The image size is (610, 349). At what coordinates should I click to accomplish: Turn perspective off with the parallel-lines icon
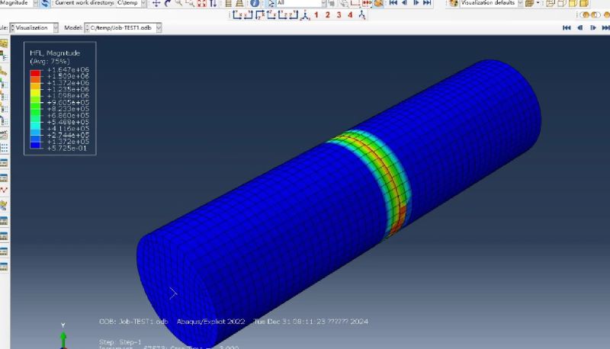pos(228,3)
